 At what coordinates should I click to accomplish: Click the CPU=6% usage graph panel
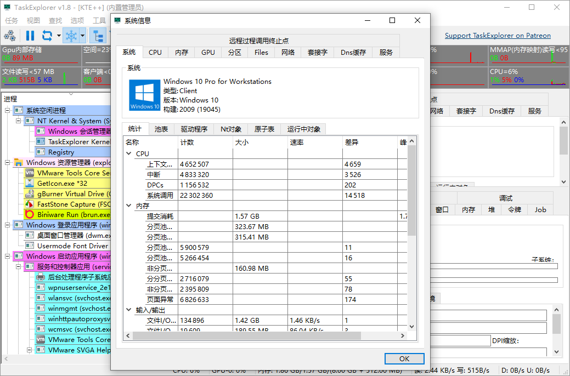tap(528, 77)
